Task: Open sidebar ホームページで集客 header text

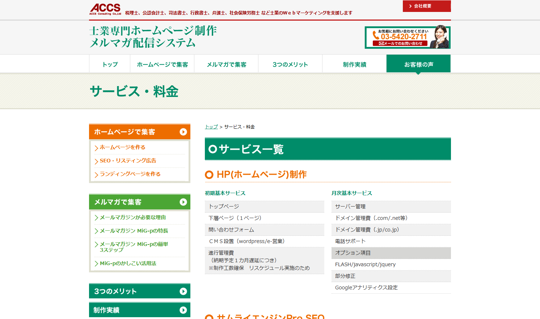Action: click(125, 132)
